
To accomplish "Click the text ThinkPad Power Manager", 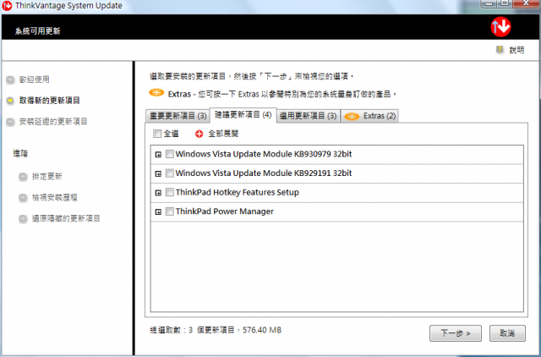I will [x=224, y=211].
